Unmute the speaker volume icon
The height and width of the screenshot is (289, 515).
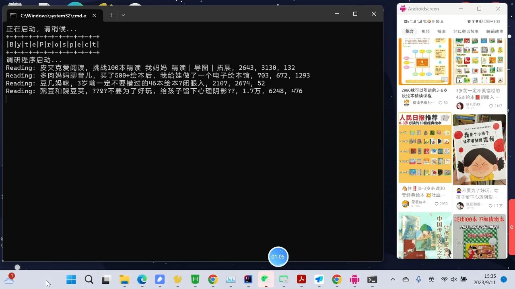[x=453, y=279]
